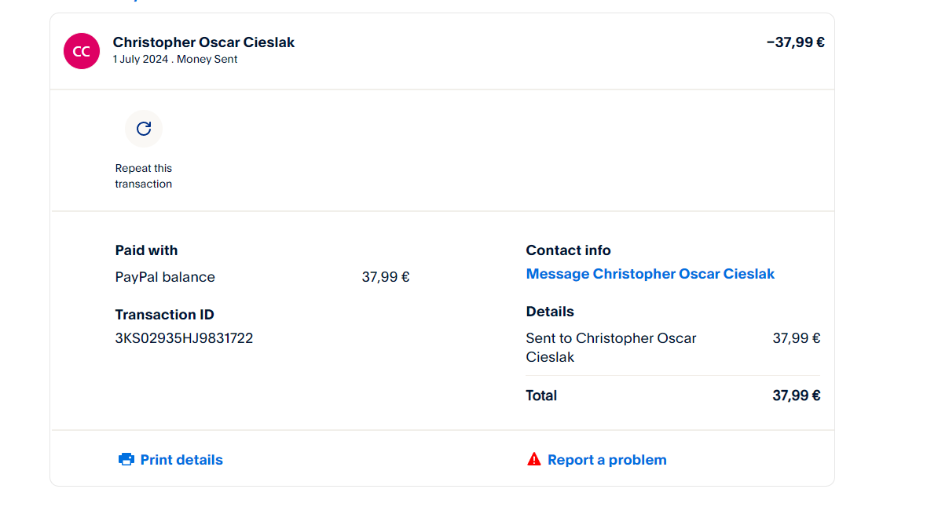
Task: Click the printer icon
Action: pos(126,460)
